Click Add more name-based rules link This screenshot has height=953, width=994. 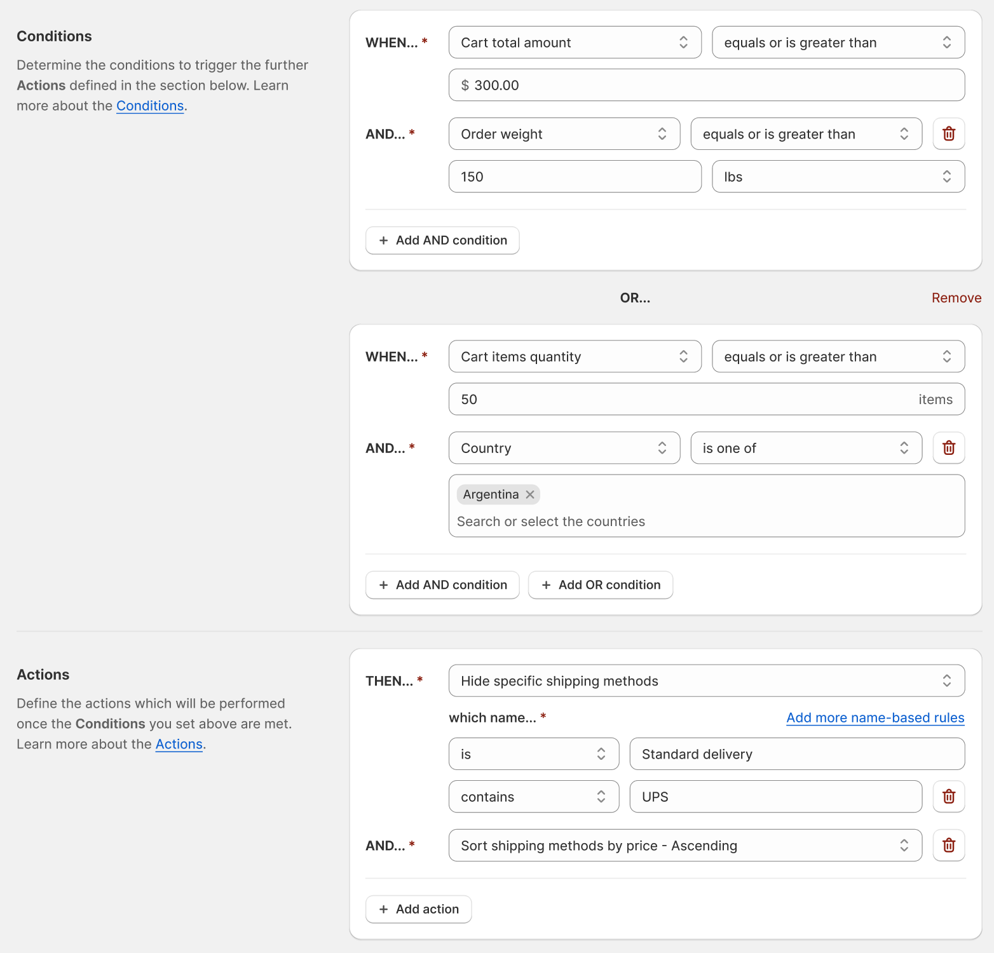[x=875, y=718]
